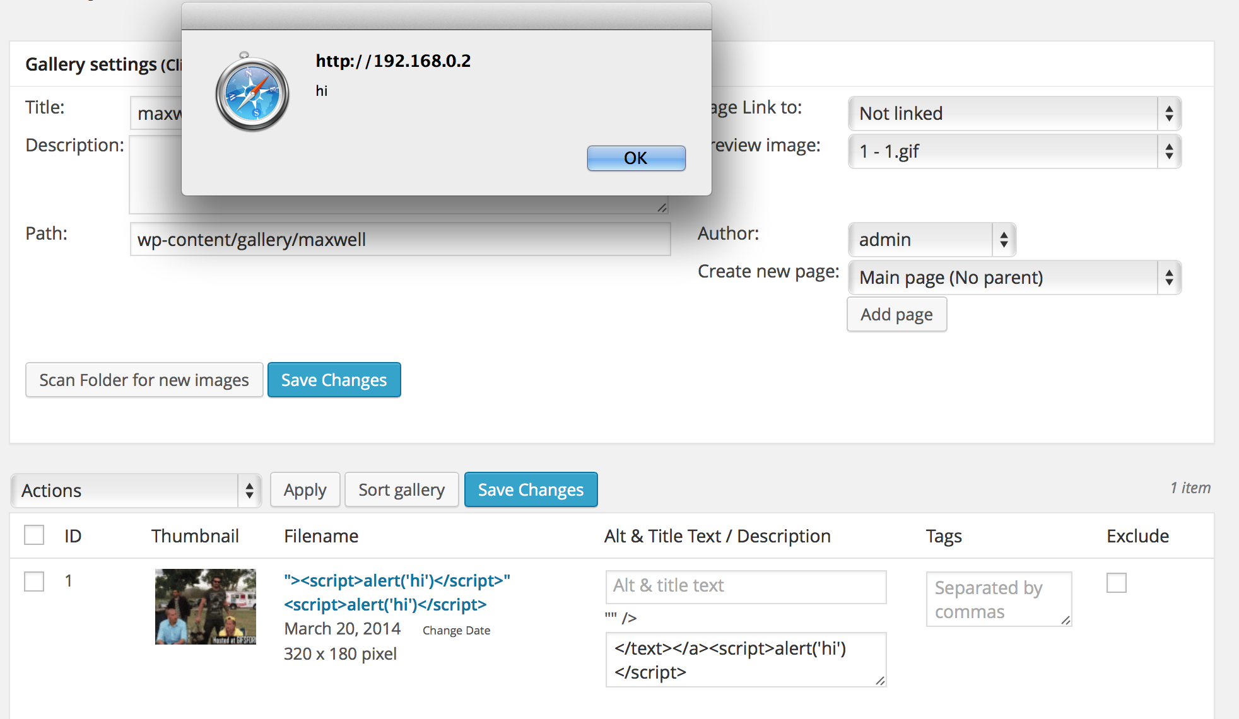Click Save Changes above image table
The height and width of the screenshot is (719, 1239).
pos(531,489)
